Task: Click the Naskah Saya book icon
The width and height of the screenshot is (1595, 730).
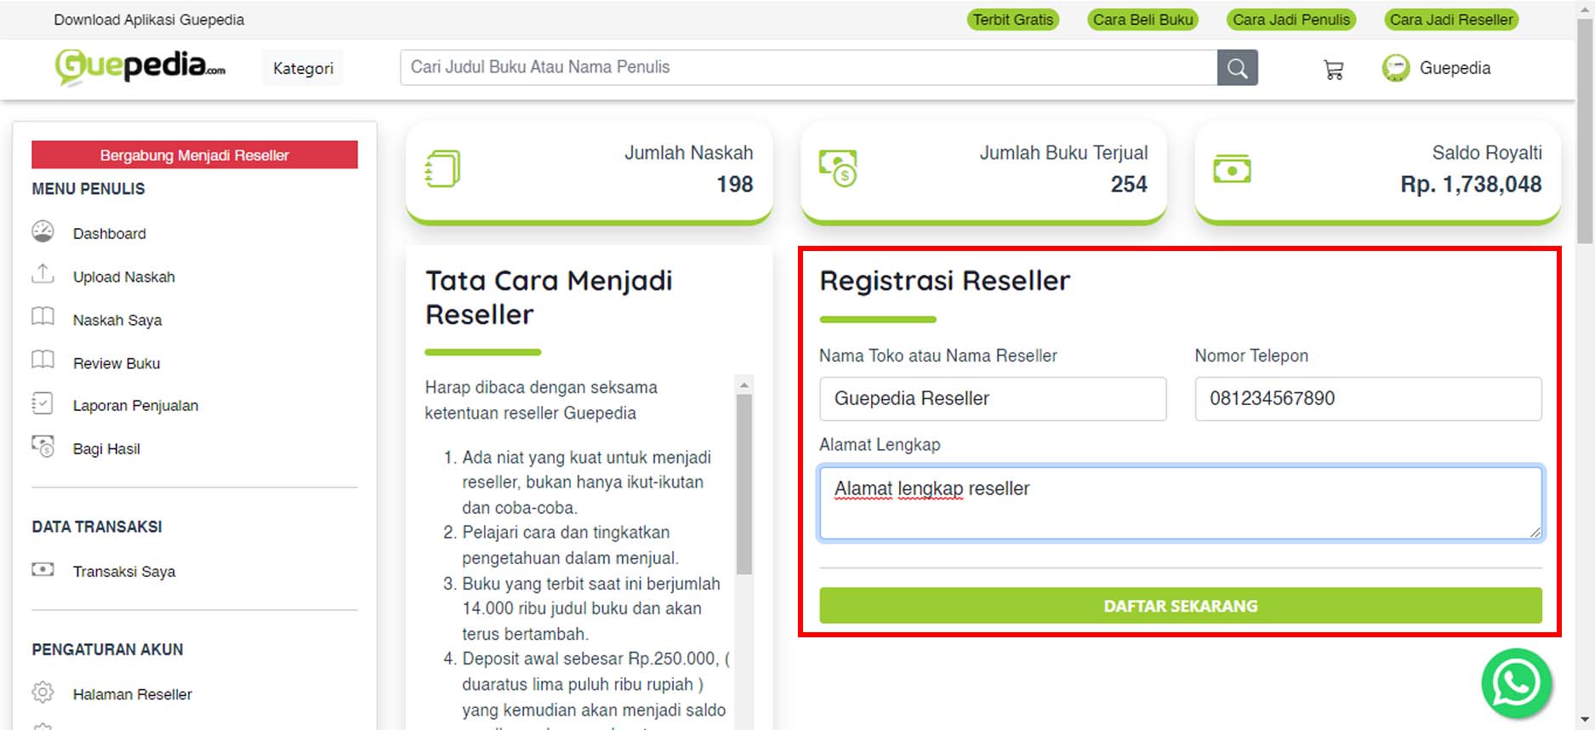Action: 43,317
